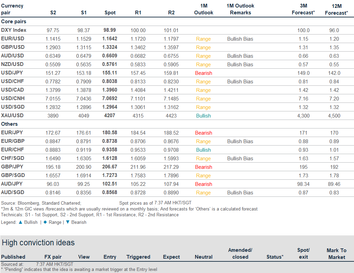The image size is (354, 273).
Task: Click the down-triangle Bearish legend icon
Action: coord(67,222)
